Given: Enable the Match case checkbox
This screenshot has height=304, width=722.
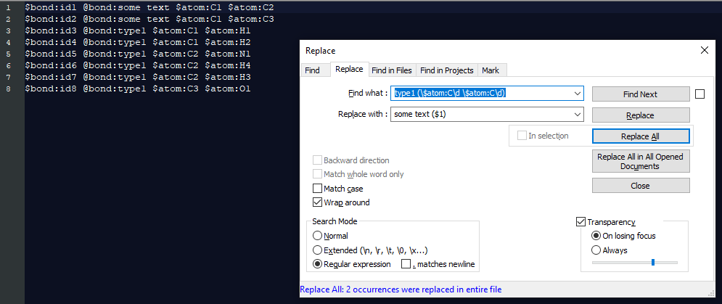Looking at the screenshot, I should coord(317,189).
